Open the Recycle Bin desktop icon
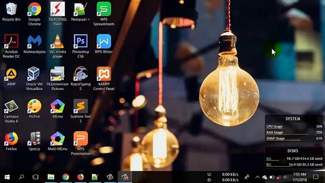Screen dimensions: 325x183 (x=11, y=12)
